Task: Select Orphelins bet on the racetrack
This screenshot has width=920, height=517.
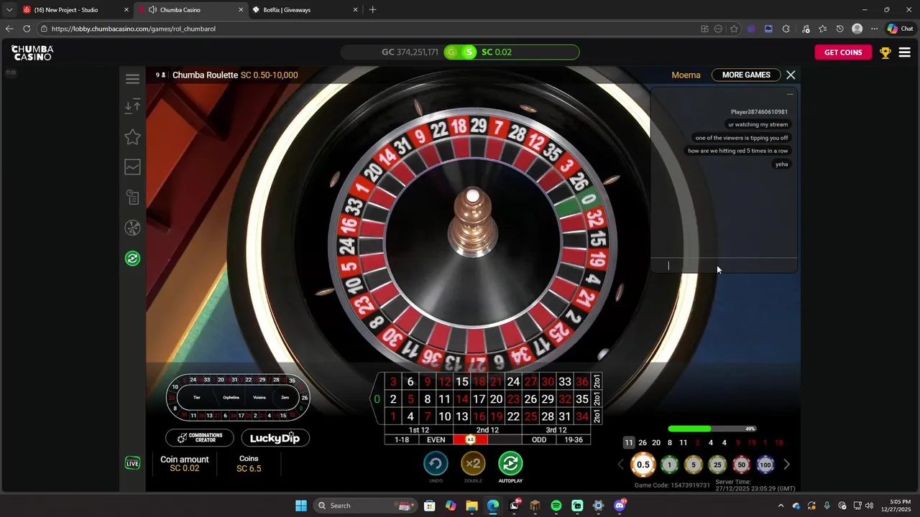Action: pyautogui.click(x=231, y=397)
